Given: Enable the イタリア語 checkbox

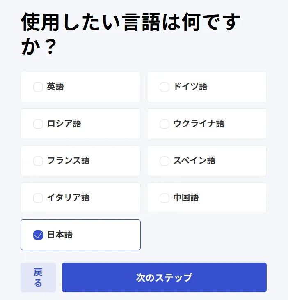Looking at the screenshot, I should point(38,198).
